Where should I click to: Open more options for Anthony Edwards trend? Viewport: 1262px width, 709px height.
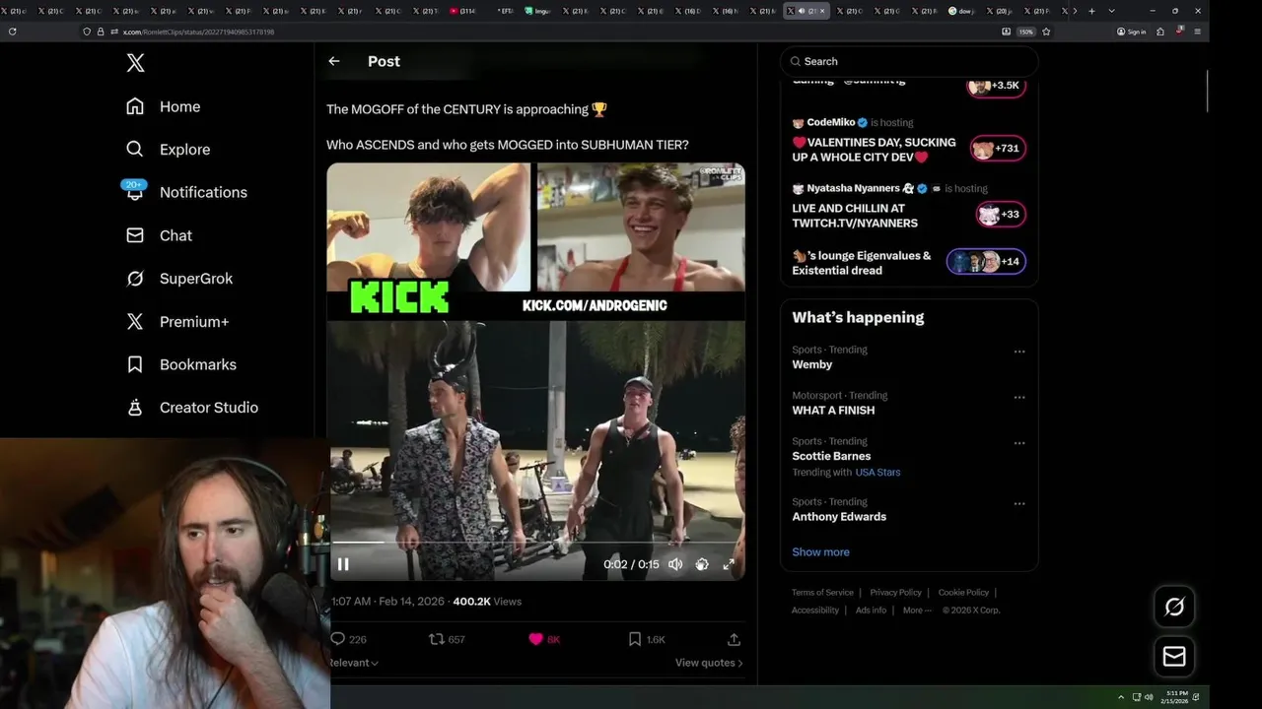tap(1019, 504)
